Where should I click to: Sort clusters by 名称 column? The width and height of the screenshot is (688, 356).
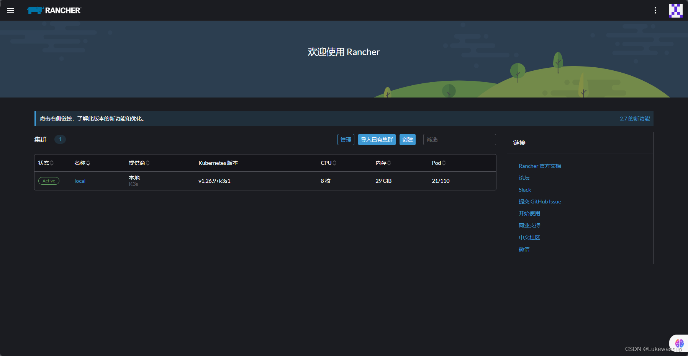coord(82,163)
